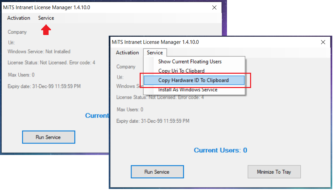This screenshot has width=335, height=191.
Task: Close the front License Manager window
Action: click(x=323, y=42)
